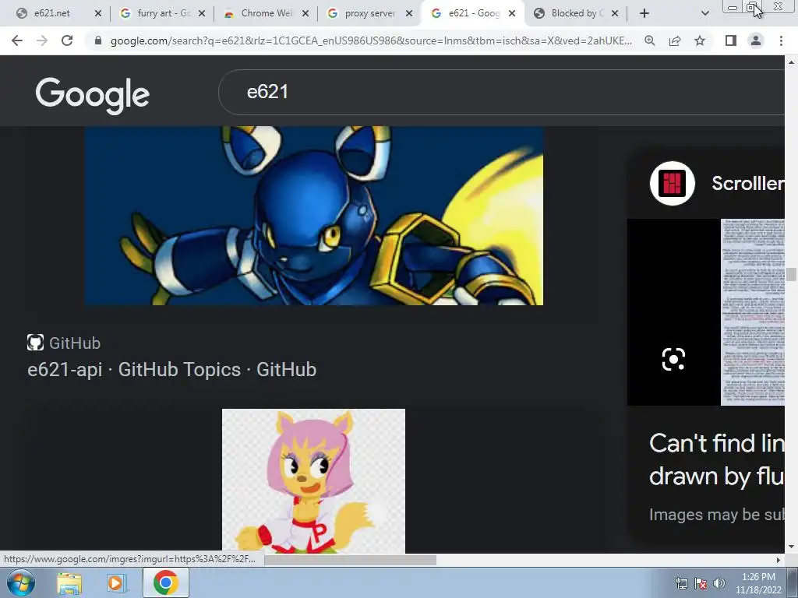Click the scroll down arrow
798x598 pixels.
[x=791, y=547]
